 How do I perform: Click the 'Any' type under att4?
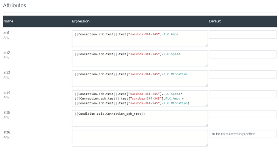click(x=6, y=97)
